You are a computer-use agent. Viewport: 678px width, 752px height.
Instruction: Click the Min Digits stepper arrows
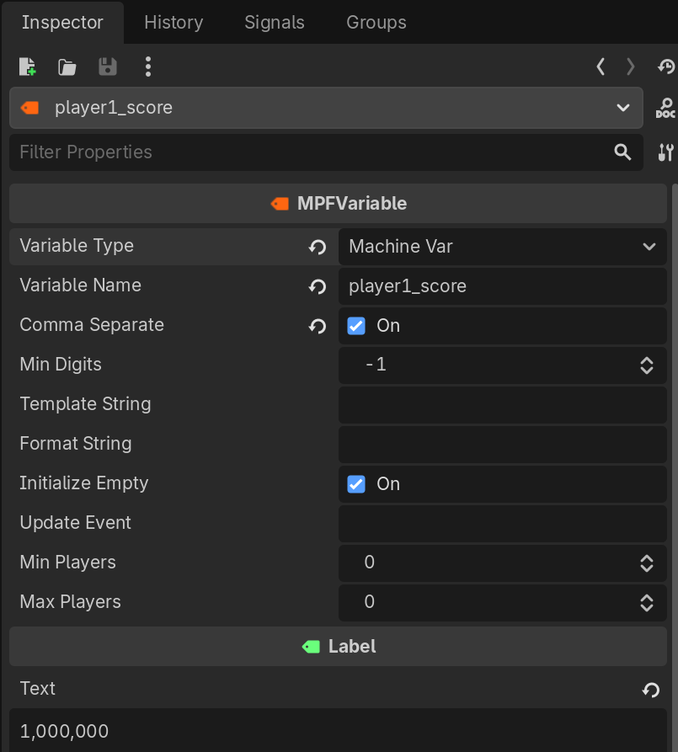click(x=647, y=365)
